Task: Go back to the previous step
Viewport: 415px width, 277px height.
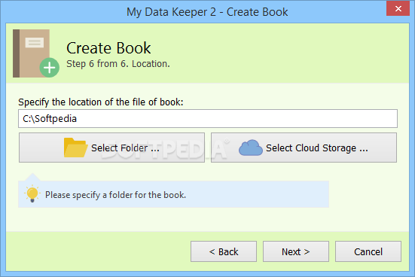Action: (x=224, y=251)
